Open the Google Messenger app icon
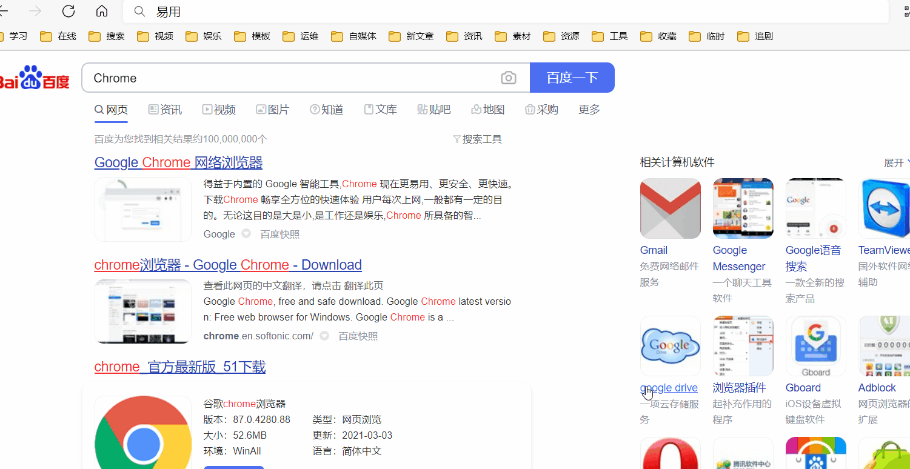The image size is (910, 469). pyautogui.click(x=743, y=208)
